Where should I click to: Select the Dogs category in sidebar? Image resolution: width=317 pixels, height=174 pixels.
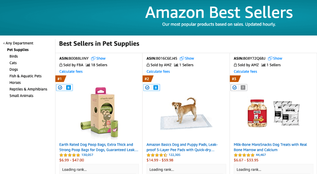[14, 69]
